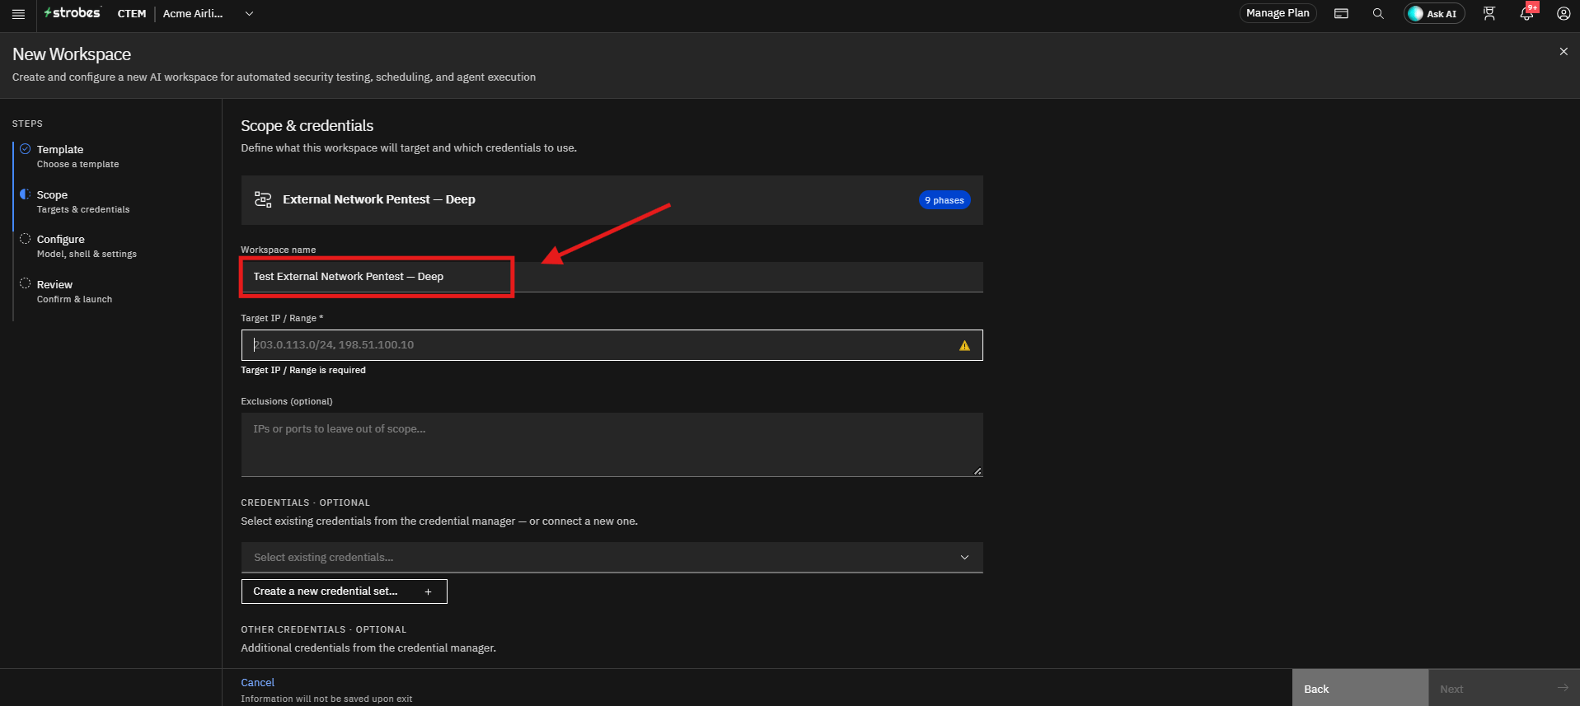Click the Back button
The width and height of the screenshot is (1580, 706).
click(x=1360, y=689)
